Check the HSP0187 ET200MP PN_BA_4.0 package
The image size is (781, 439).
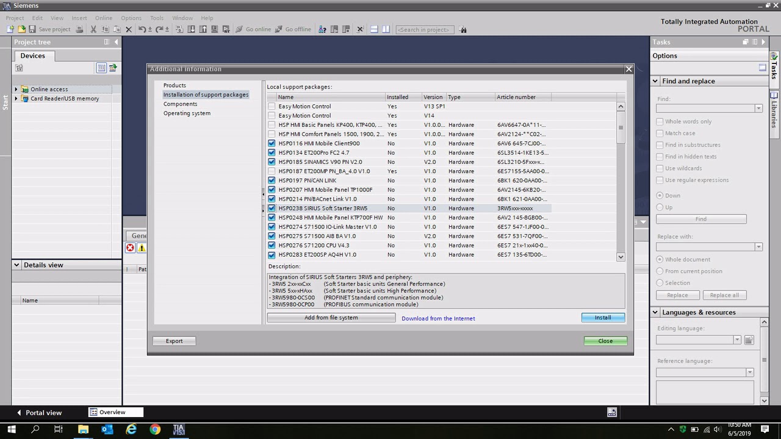[271, 171]
